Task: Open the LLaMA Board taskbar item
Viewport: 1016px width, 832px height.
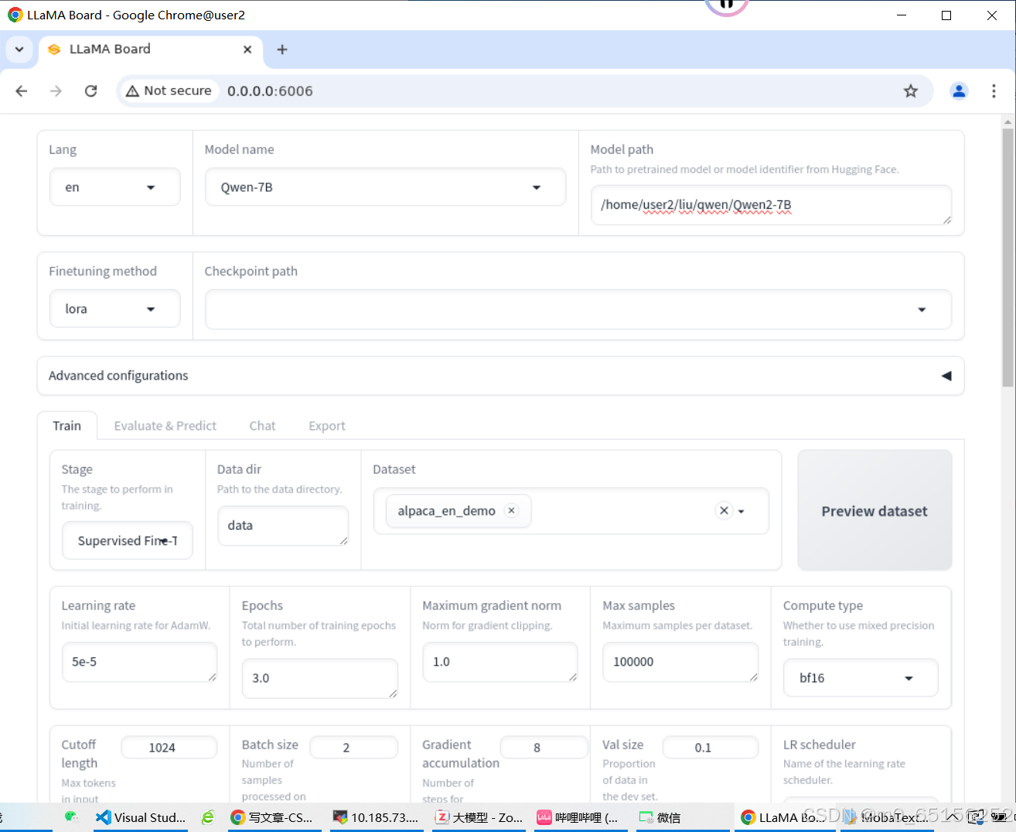Action: [x=784, y=817]
